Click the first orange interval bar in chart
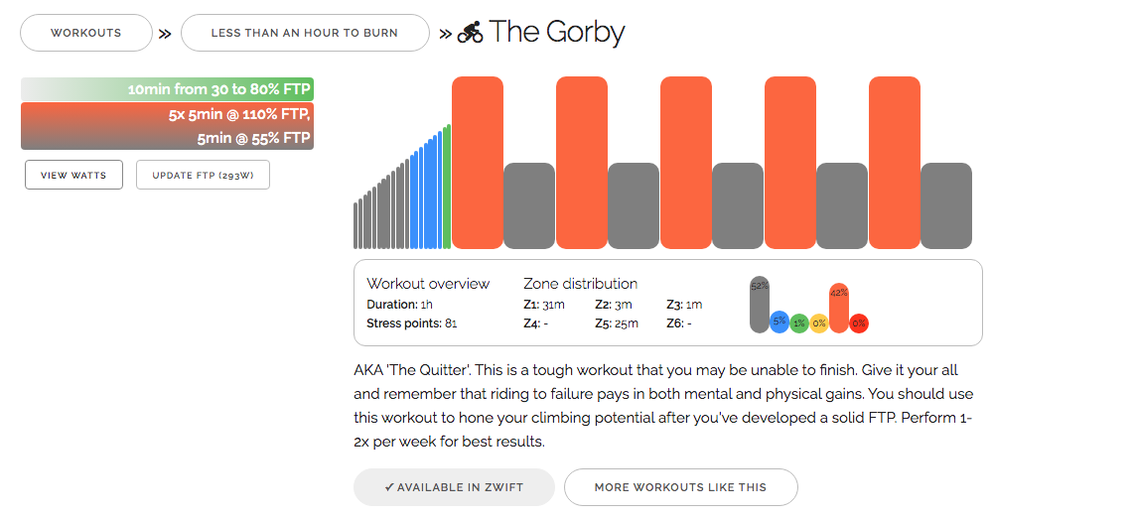The width and height of the screenshot is (1133, 518). [478, 162]
